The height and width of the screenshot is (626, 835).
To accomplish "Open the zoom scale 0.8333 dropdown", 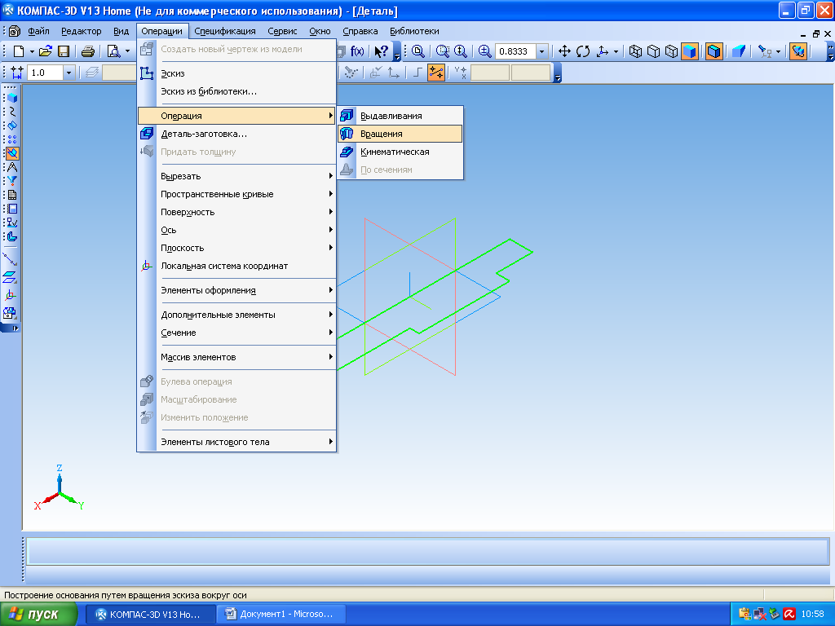I will [x=542, y=51].
